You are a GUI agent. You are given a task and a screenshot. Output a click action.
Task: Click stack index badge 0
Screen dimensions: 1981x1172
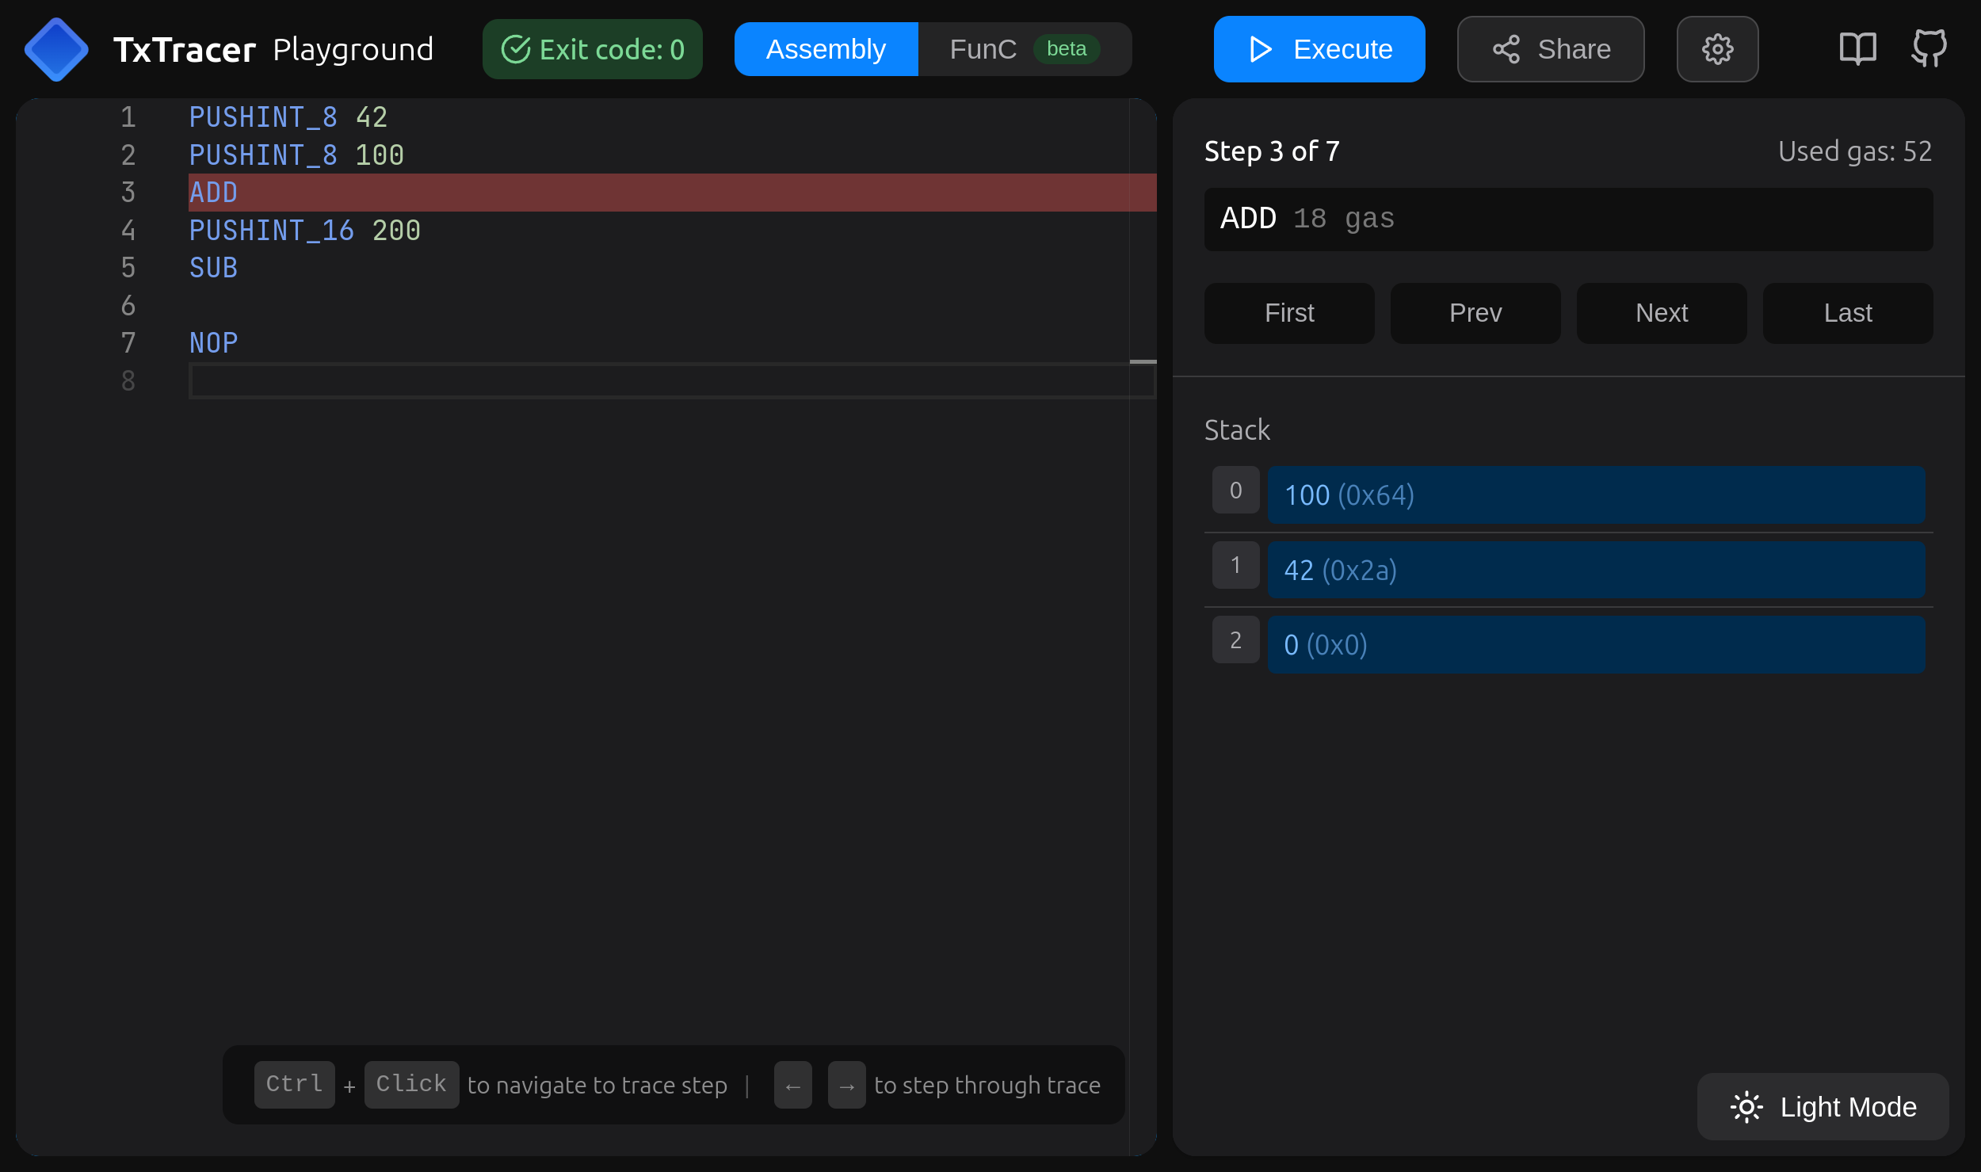[1235, 491]
